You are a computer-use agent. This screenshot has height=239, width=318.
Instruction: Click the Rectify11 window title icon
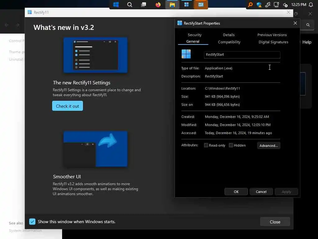click(x=30, y=12)
